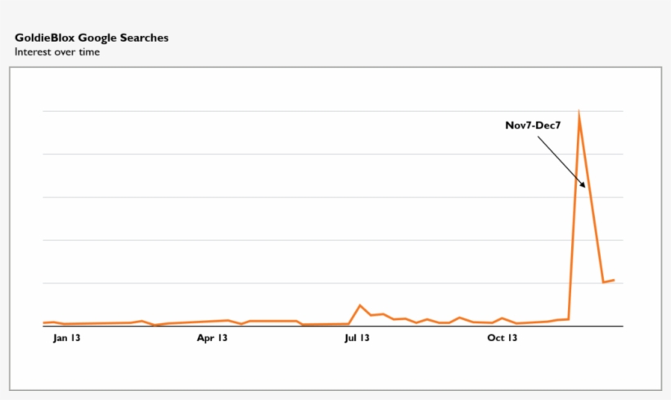Image resolution: width=671 pixels, height=400 pixels.
Task: Click the tick mark above Jan 13
Action: click(x=65, y=328)
